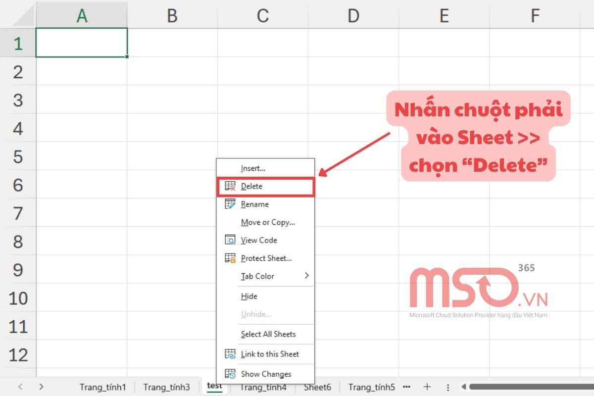The height and width of the screenshot is (396, 594).
Task: Select row 11 header
Action: (18, 326)
